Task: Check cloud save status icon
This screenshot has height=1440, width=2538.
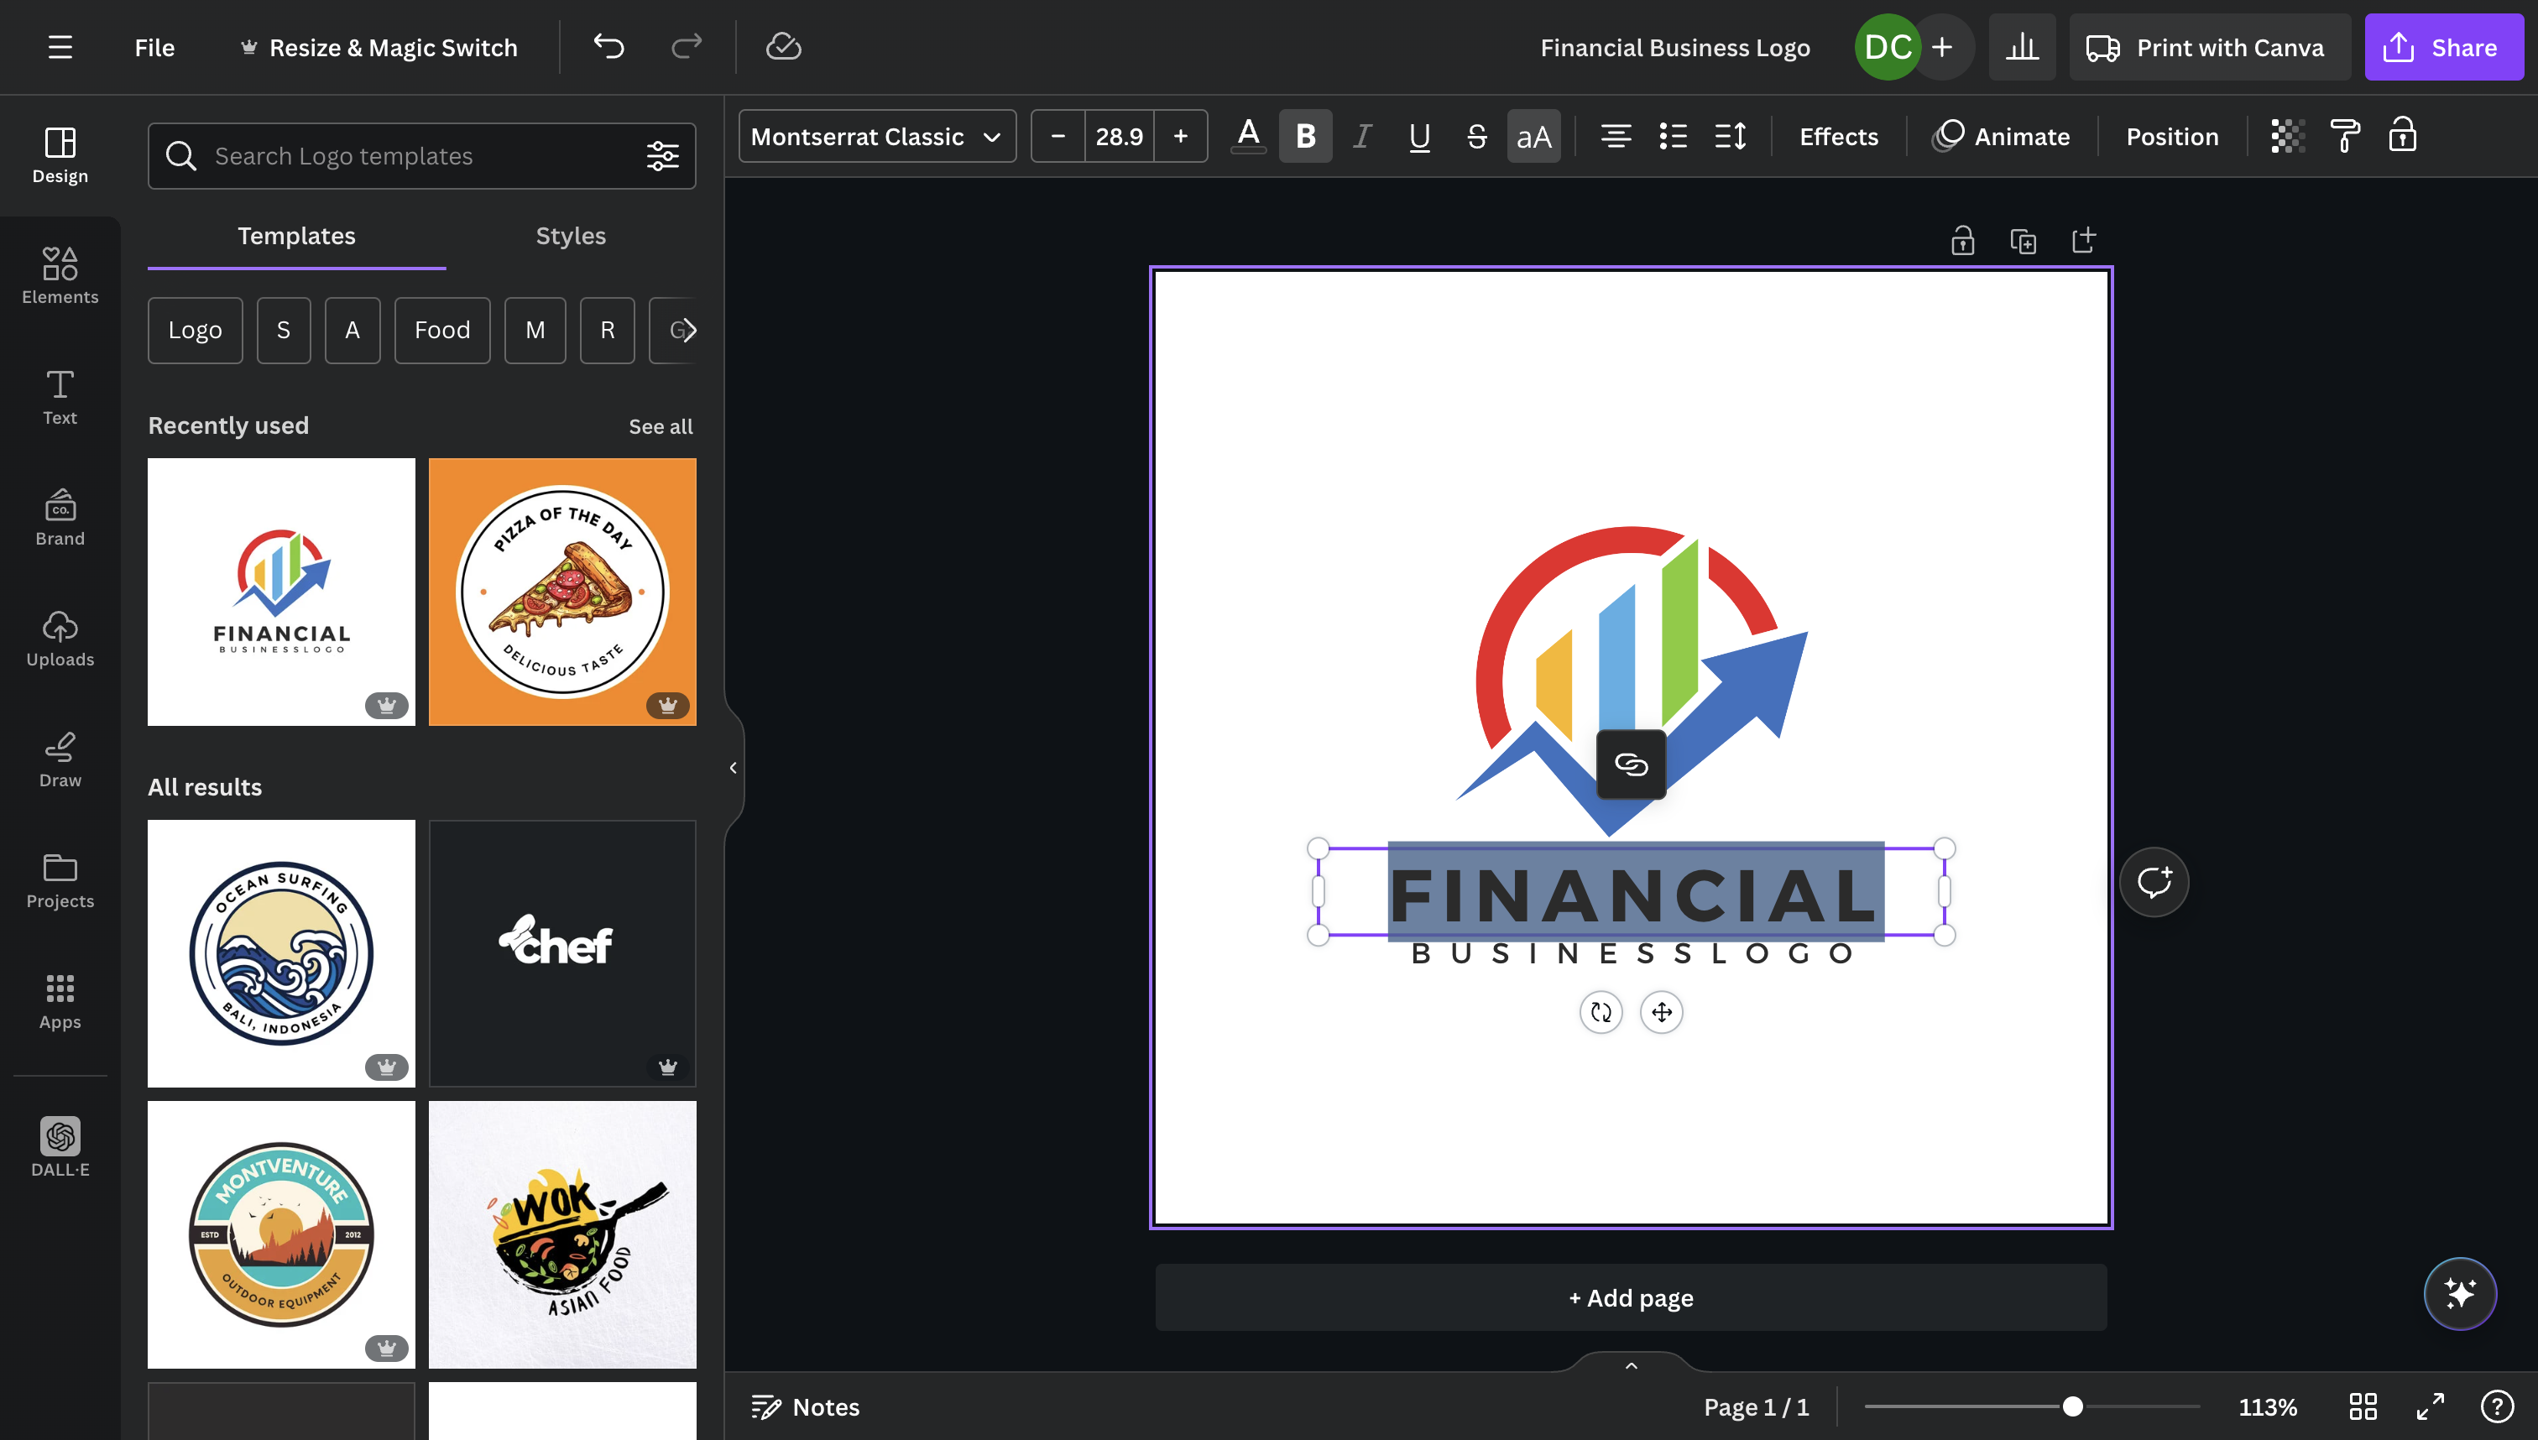Action: pos(783,46)
